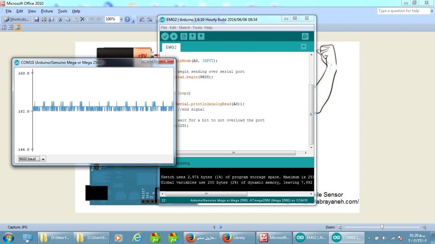Click the Print icon in Picture Manager

44,19
